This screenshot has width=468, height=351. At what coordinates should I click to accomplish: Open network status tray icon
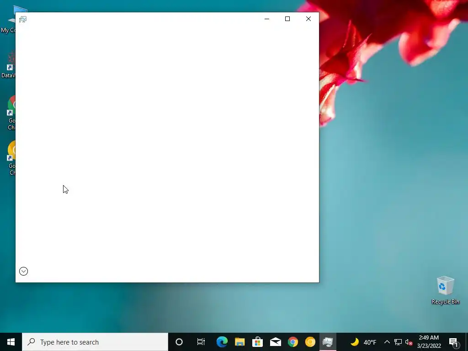point(398,342)
